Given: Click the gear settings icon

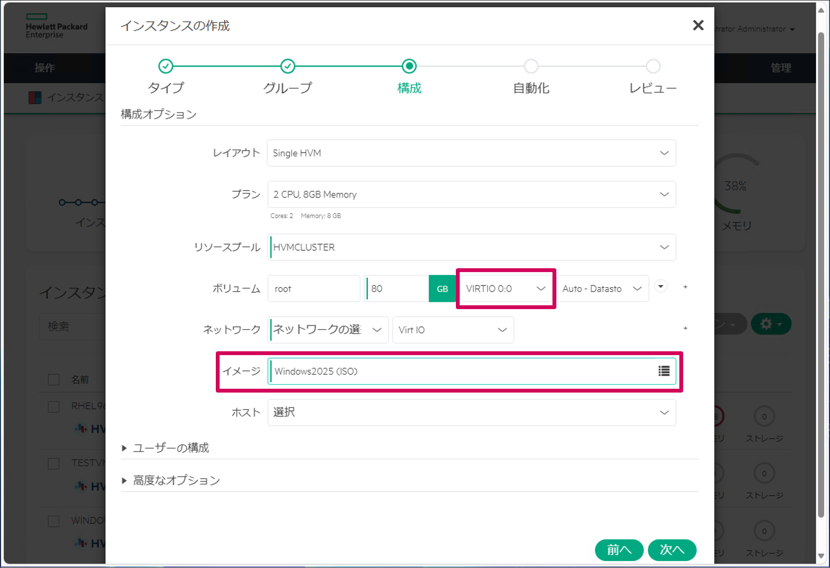Looking at the screenshot, I should coord(770,324).
